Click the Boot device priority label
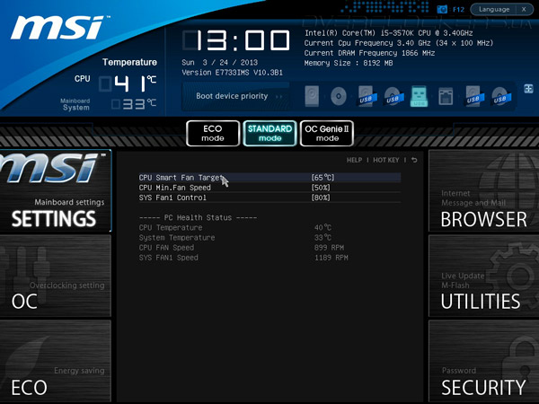Viewport: 539px width, 404px height. [x=232, y=96]
